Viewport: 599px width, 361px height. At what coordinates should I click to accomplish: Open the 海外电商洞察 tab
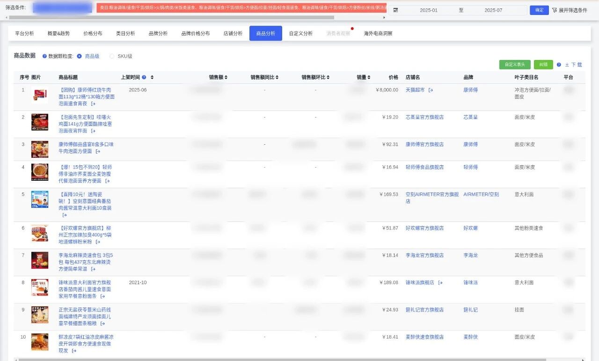[378, 34]
